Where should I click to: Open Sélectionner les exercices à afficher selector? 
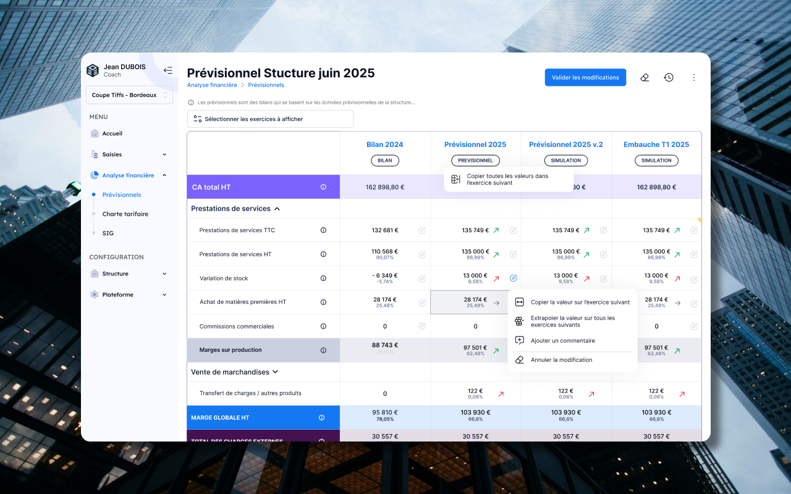coord(270,119)
